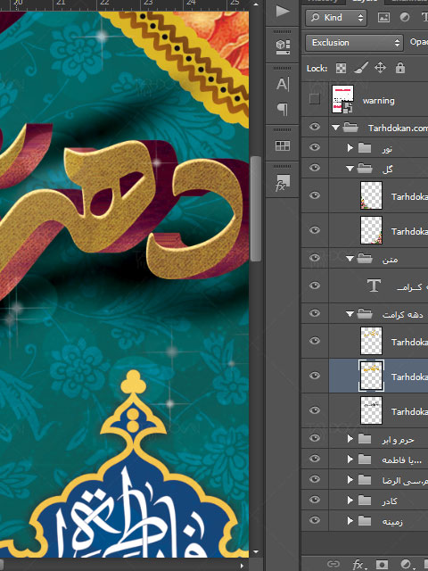Collapse the دهه کرامت group
The image size is (428, 571).
click(350, 314)
